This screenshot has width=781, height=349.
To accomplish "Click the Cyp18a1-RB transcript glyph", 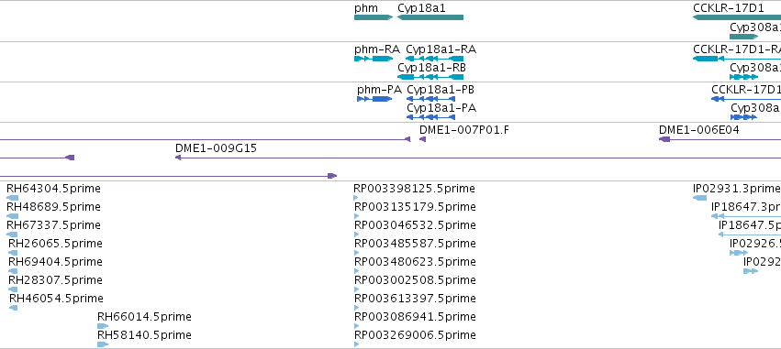I will pyautogui.click(x=430, y=77).
